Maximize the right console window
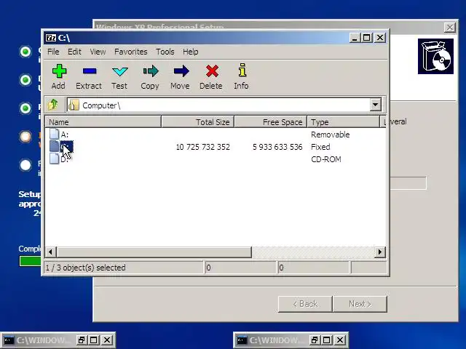Viewport: 466px width, 349px height. (x=327, y=340)
